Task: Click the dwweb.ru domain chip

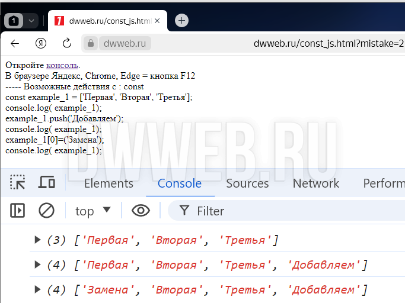Action: tap(125, 43)
